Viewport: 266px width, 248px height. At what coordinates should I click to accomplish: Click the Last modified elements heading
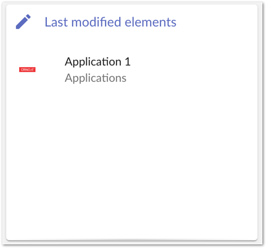pos(111,22)
